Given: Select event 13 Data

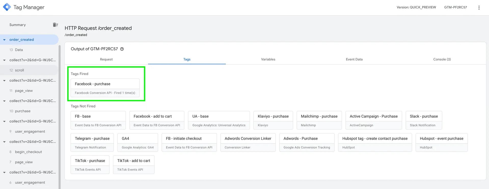Looking at the screenshot, I should point(29,50).
